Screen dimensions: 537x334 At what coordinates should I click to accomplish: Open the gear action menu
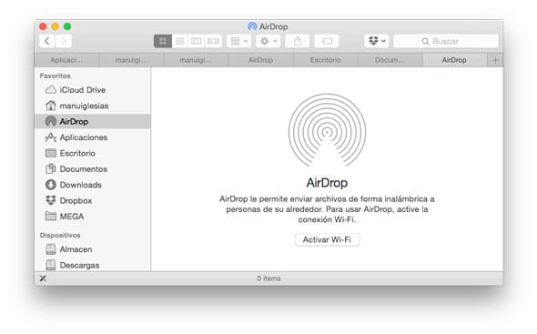pyautogui.click(x=268, y=41)
